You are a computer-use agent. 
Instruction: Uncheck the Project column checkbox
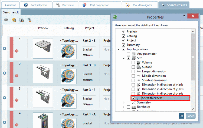[123, 40]
